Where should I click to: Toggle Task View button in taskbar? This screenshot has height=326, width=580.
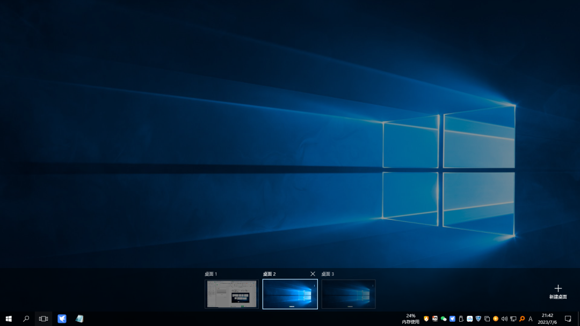[44, 318]
